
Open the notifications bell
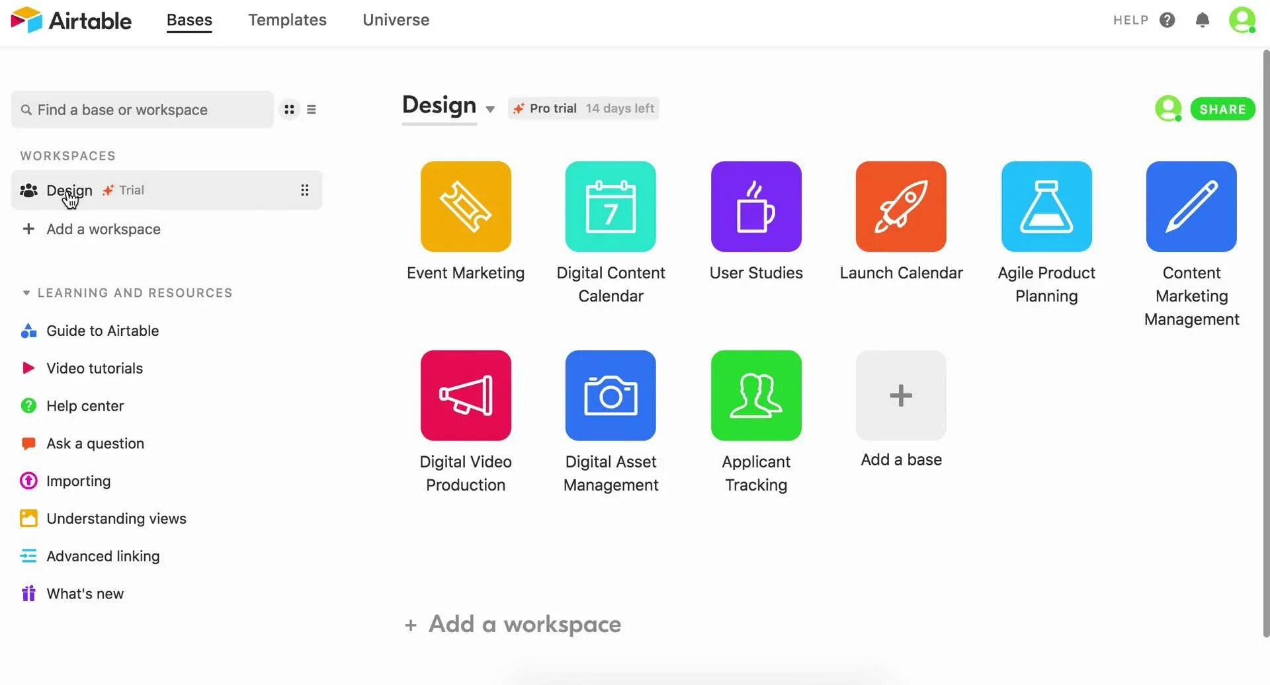coord(1203,20)
